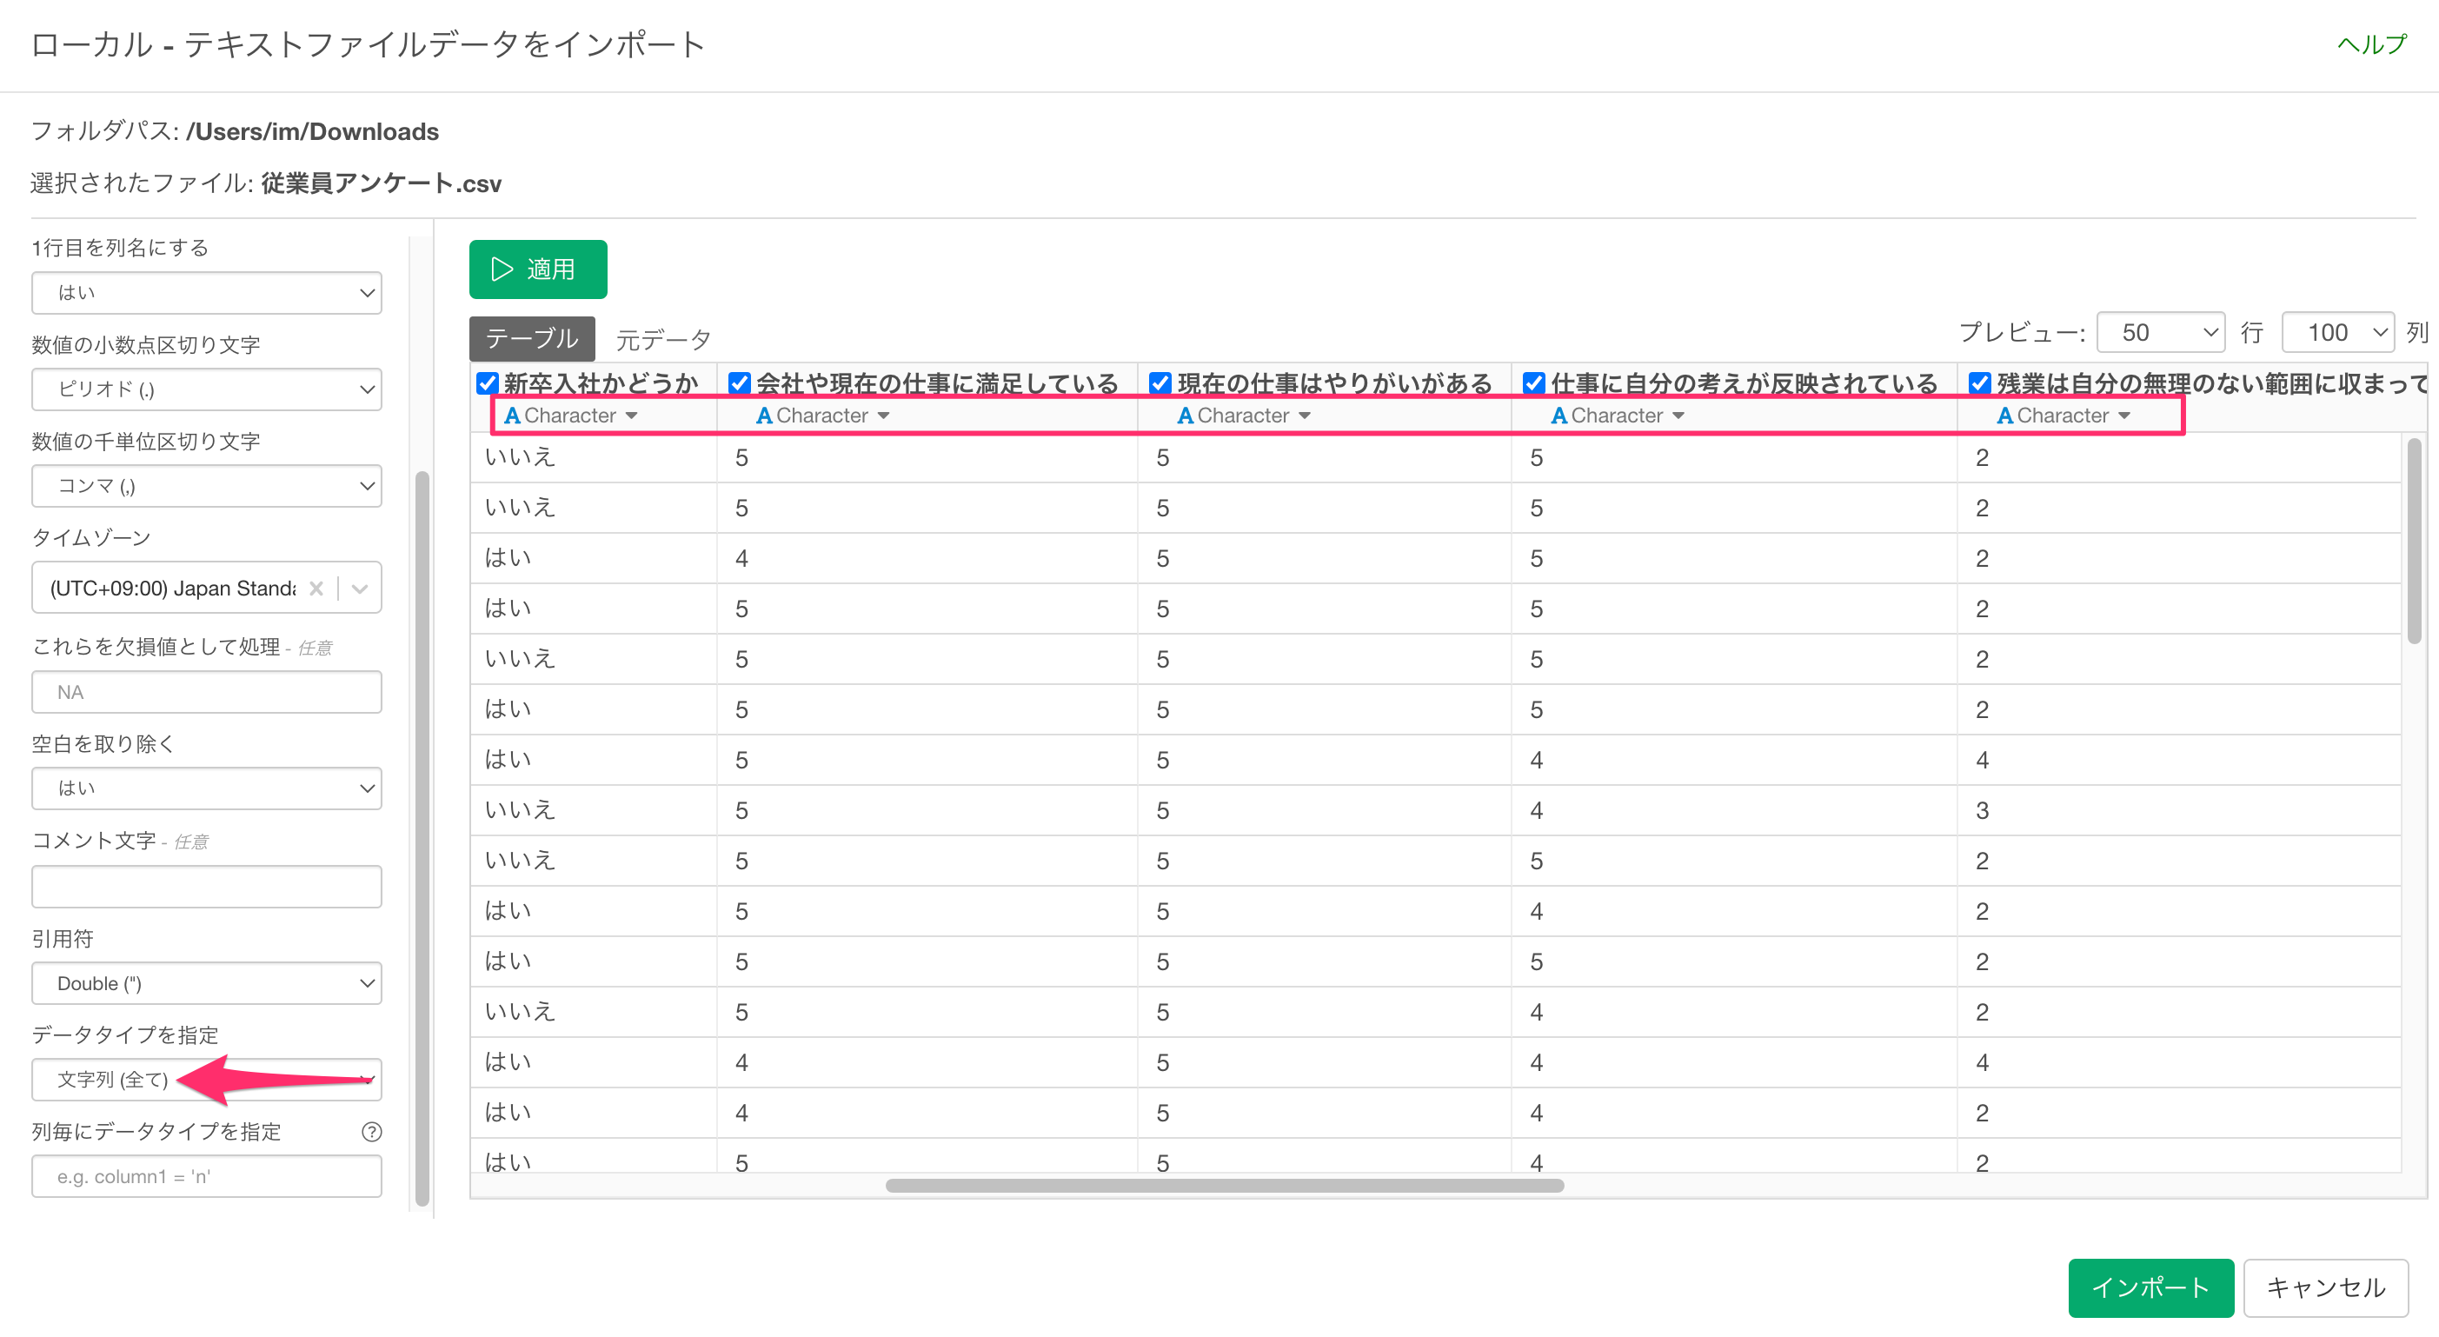The width and height of the screenshot is (2439, 1337).
Task: Change preview columns dropdown showing 100
Action: (x=2337, y=332)
